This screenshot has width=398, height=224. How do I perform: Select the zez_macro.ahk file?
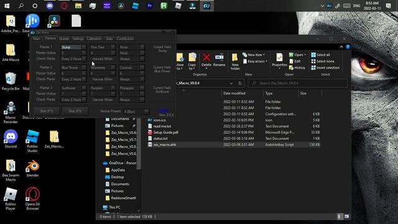(x=234, y=145)
